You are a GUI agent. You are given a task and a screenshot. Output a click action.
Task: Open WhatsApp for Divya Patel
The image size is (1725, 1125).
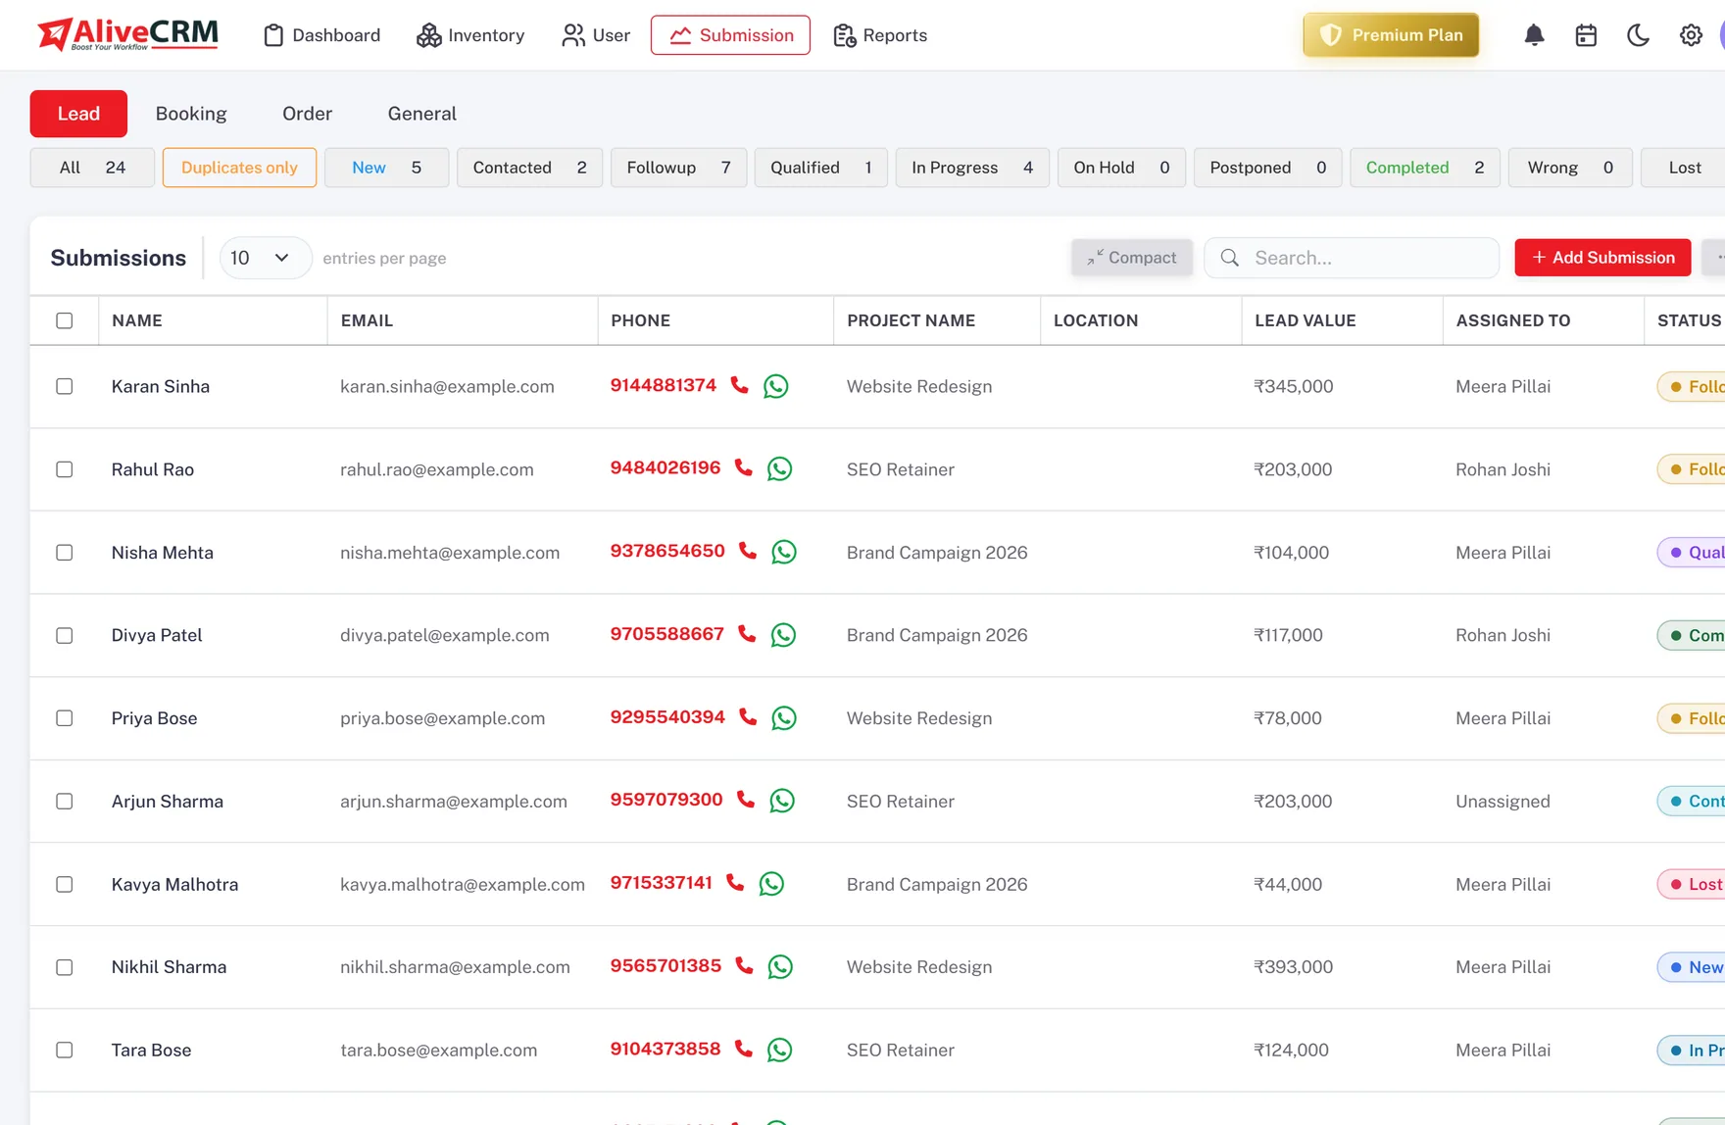point(783,635)
